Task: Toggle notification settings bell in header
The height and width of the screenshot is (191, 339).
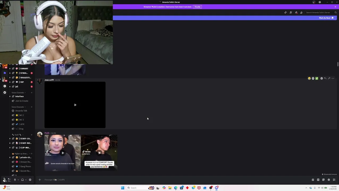Action: [291, 12]
